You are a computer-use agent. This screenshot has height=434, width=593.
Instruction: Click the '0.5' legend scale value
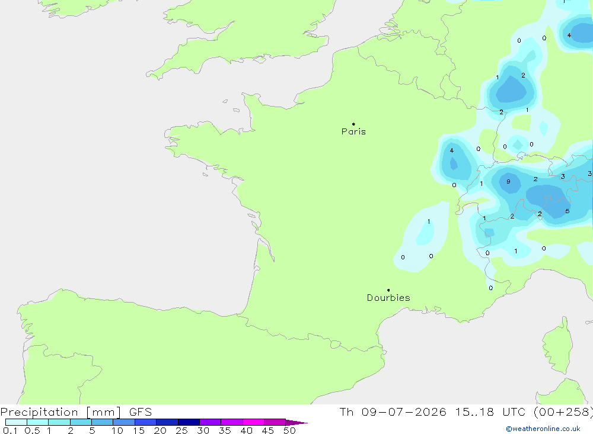pos(33,430)
